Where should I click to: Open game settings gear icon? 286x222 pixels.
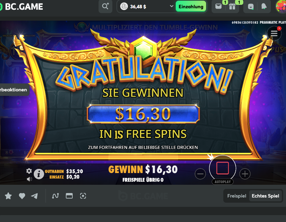(29, 171)
